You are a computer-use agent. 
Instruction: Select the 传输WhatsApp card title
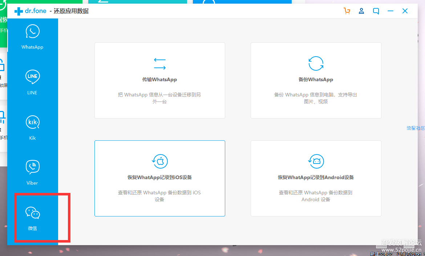coord(159,79)
